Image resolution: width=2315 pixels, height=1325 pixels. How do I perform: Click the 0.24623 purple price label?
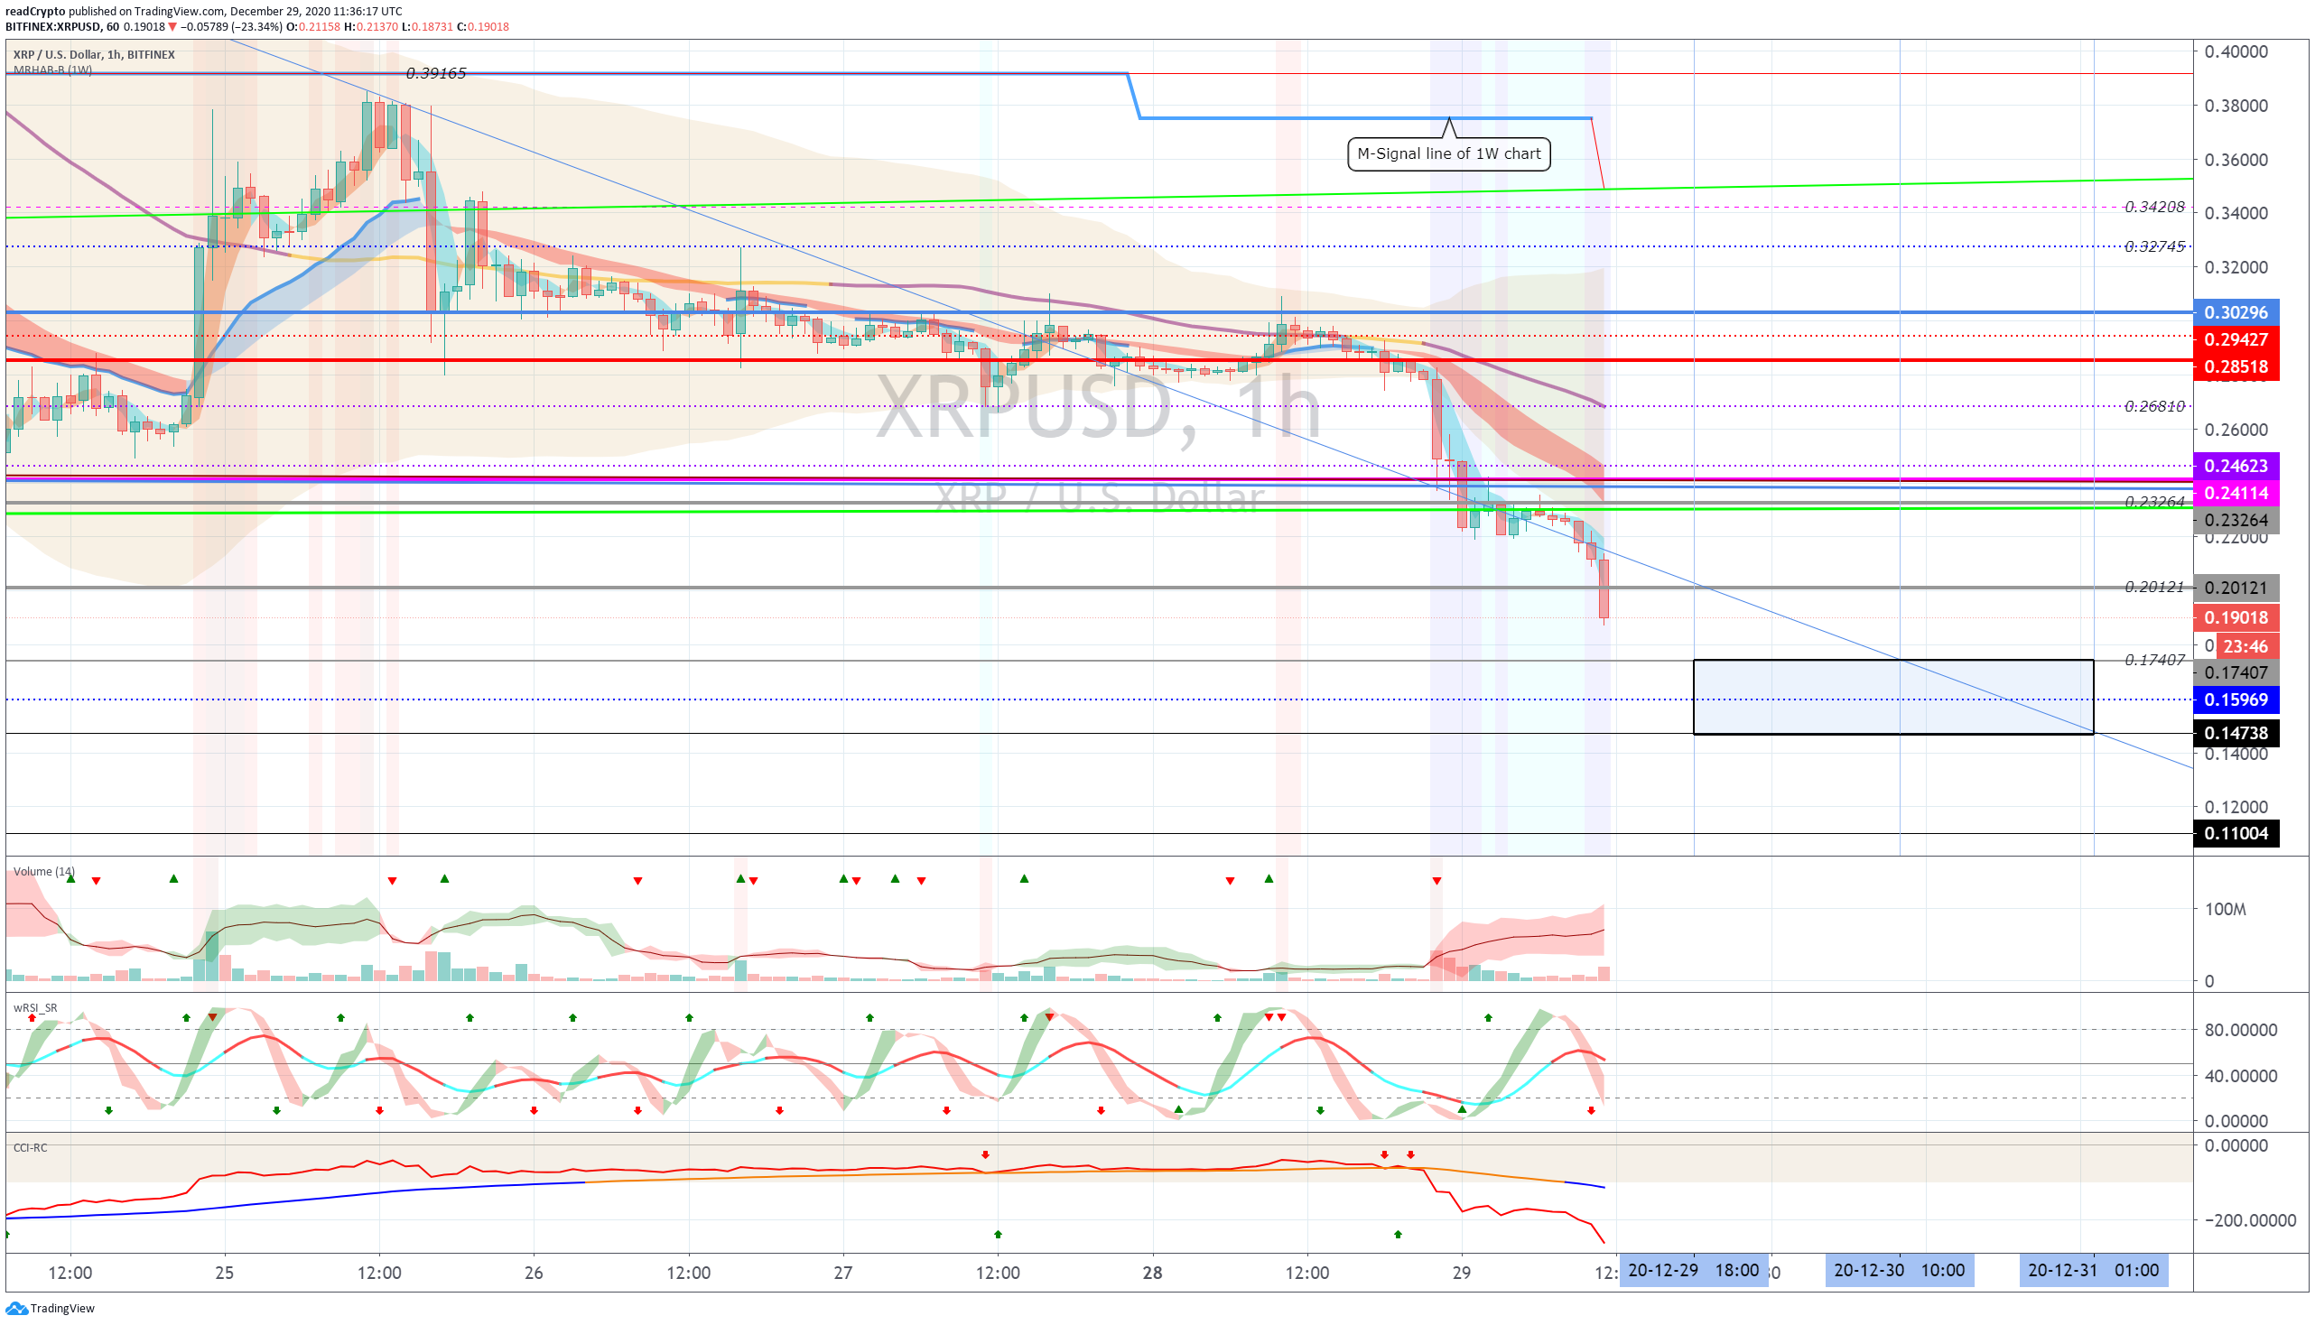pyautogui.click(x=2235, y=466)
